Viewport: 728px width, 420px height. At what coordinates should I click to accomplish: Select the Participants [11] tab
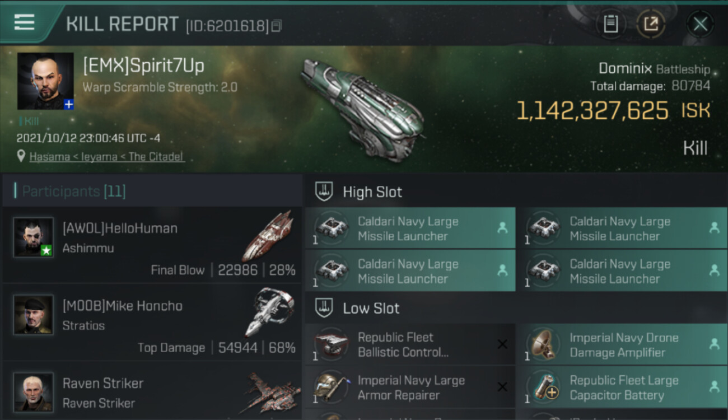(74, 192)
